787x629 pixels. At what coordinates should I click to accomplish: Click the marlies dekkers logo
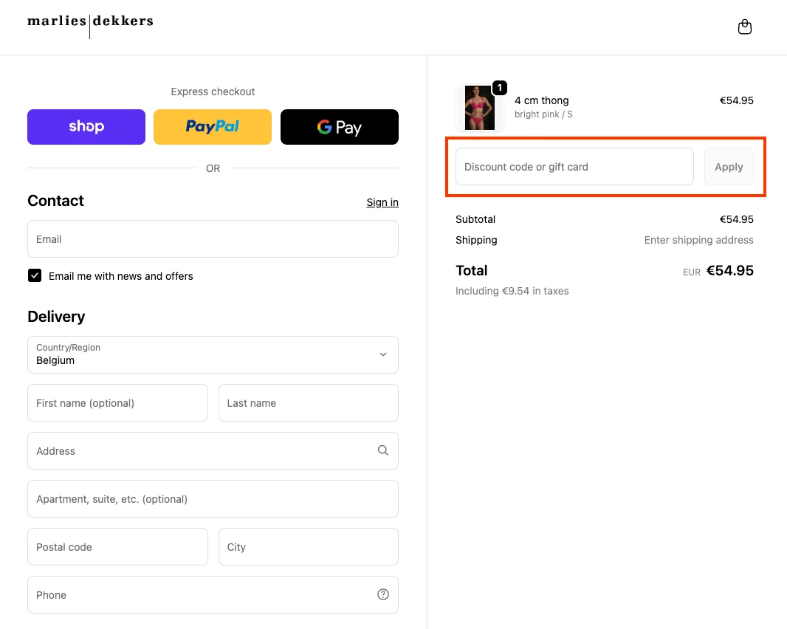(x=90, y=25)
